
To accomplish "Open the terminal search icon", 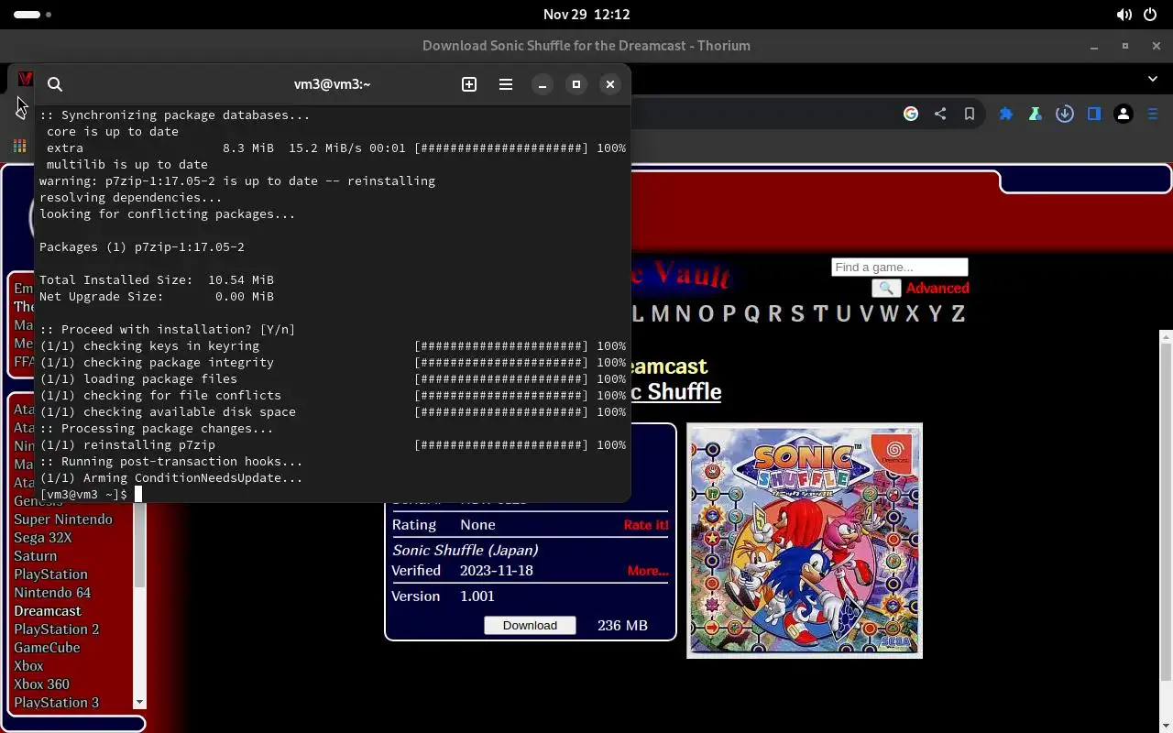I will [x=55, y=84].
